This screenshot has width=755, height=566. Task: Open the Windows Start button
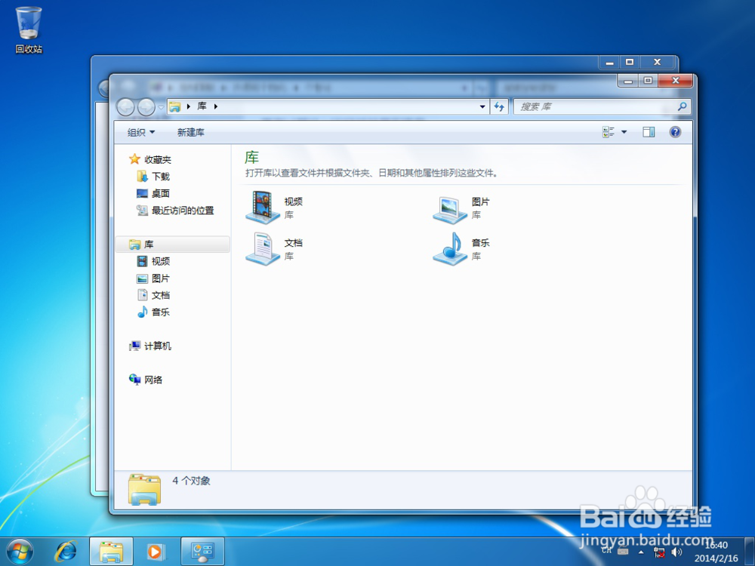click(x=20, y=552)
